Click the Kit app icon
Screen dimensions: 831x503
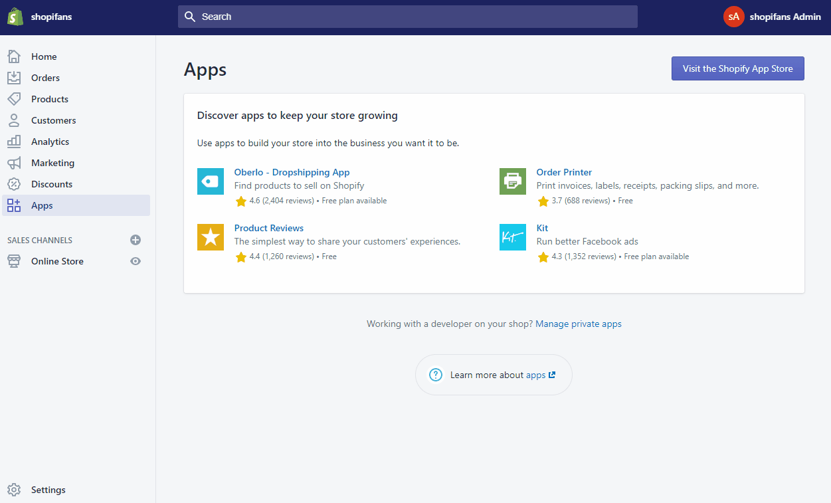(x=513, y=237)
